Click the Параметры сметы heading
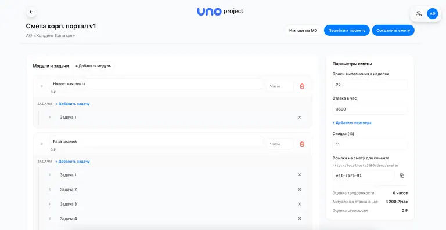446x230 pixels. tap(352, 64)
